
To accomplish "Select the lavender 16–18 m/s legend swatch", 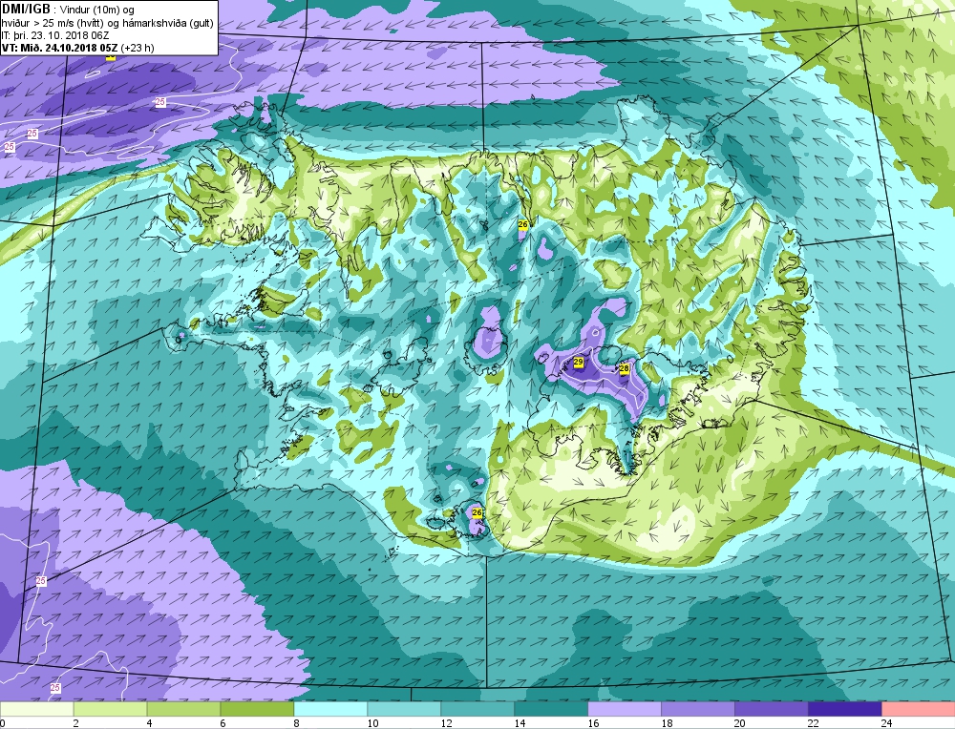I will [625, 709].
